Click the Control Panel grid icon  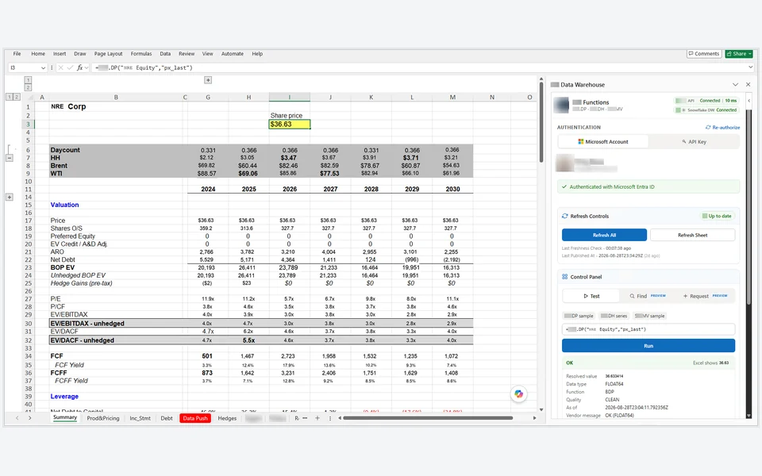point(564,277)
